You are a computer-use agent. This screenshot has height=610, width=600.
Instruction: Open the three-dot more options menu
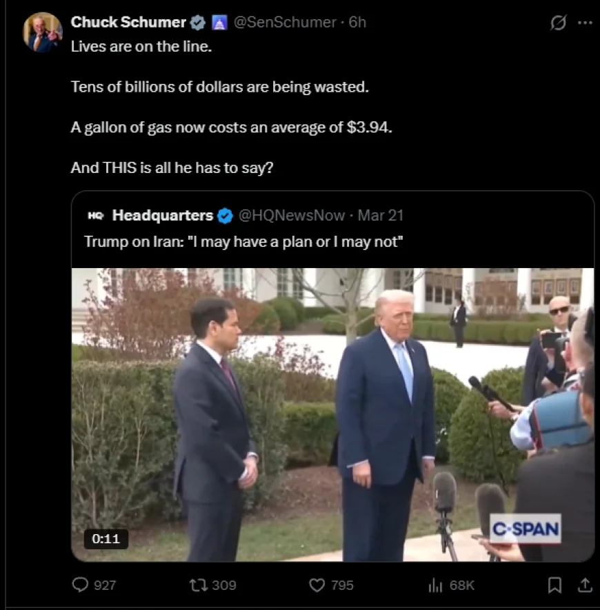(x=585, y=22)
